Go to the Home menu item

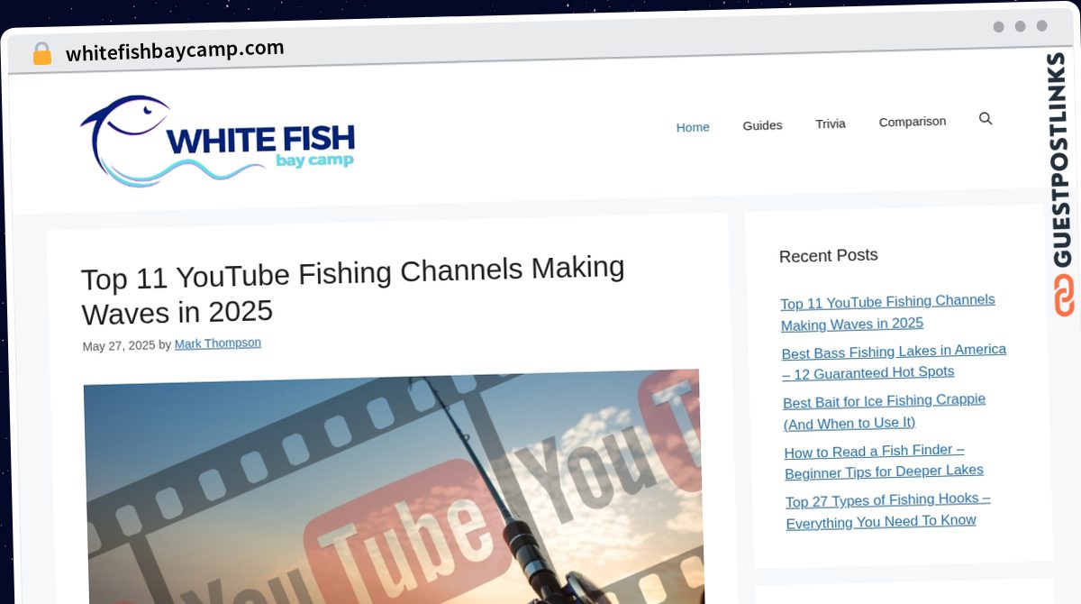click(x=693, y=127)
